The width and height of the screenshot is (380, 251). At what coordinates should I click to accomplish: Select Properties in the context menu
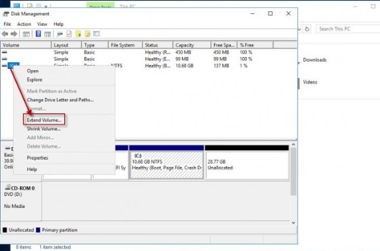pyautogui.click(x=37, y=158)
